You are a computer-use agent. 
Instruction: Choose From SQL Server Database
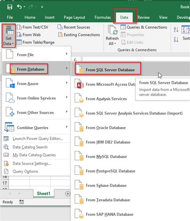tap(131, 69)
